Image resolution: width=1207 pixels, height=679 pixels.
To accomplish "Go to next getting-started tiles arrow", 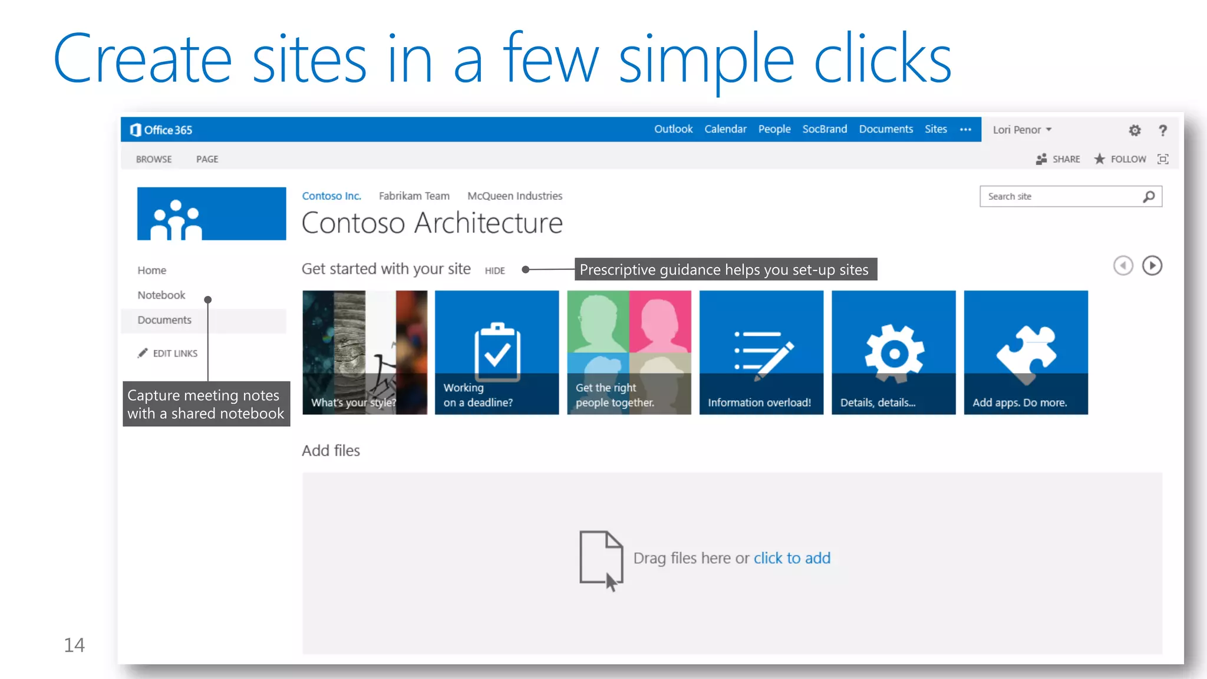I will point(1152,266).
